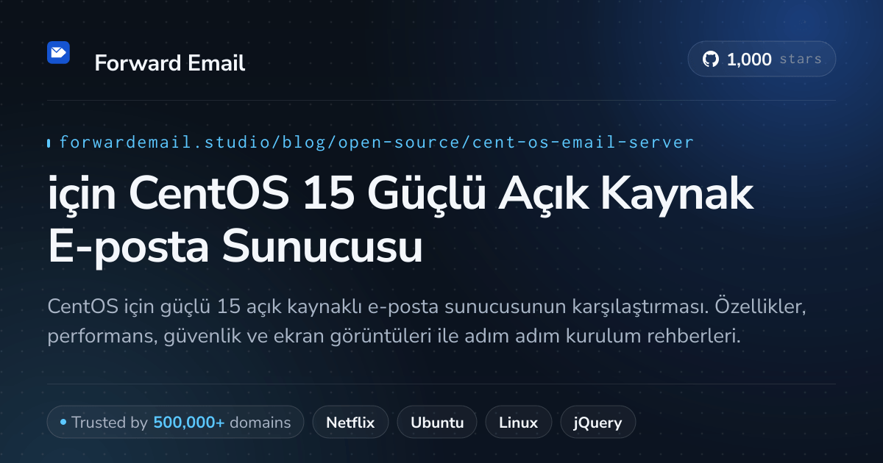This screenshot has height=463, width=883.
Task: Open the Forward Email brand name
Action: tap(170, 63)
